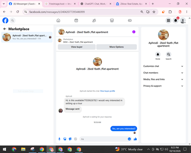Click the 'Message sent' bubble
The height and width of the screenshot is (153, 191).
pyautogui.click(x=73, y=109)
